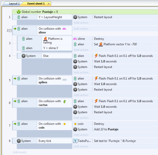Viewport: 158px width, 155px height.
Task: Click System gear beside Wait in event 5
Action: click(75, 84)
